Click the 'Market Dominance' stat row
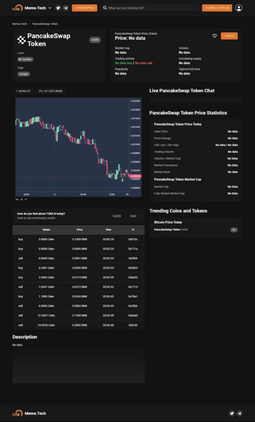Viewport: 255px width, 422px height. [196, 165]
